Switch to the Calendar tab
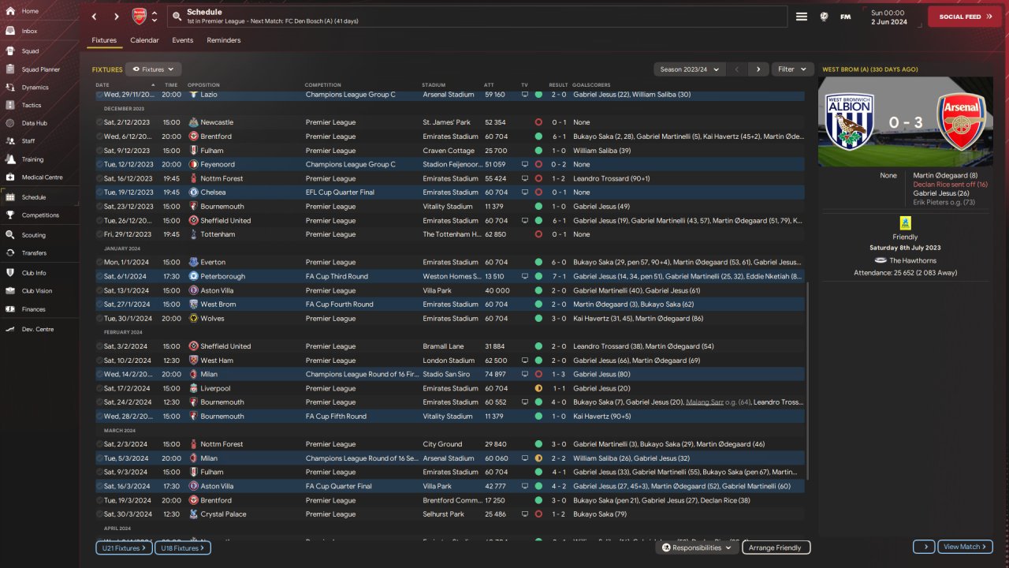Viewport: 1009px width, 568px height. coord(144,40)
